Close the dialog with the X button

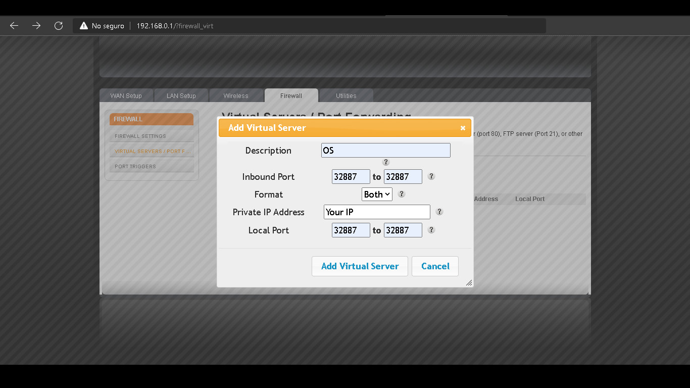(463, 128)
